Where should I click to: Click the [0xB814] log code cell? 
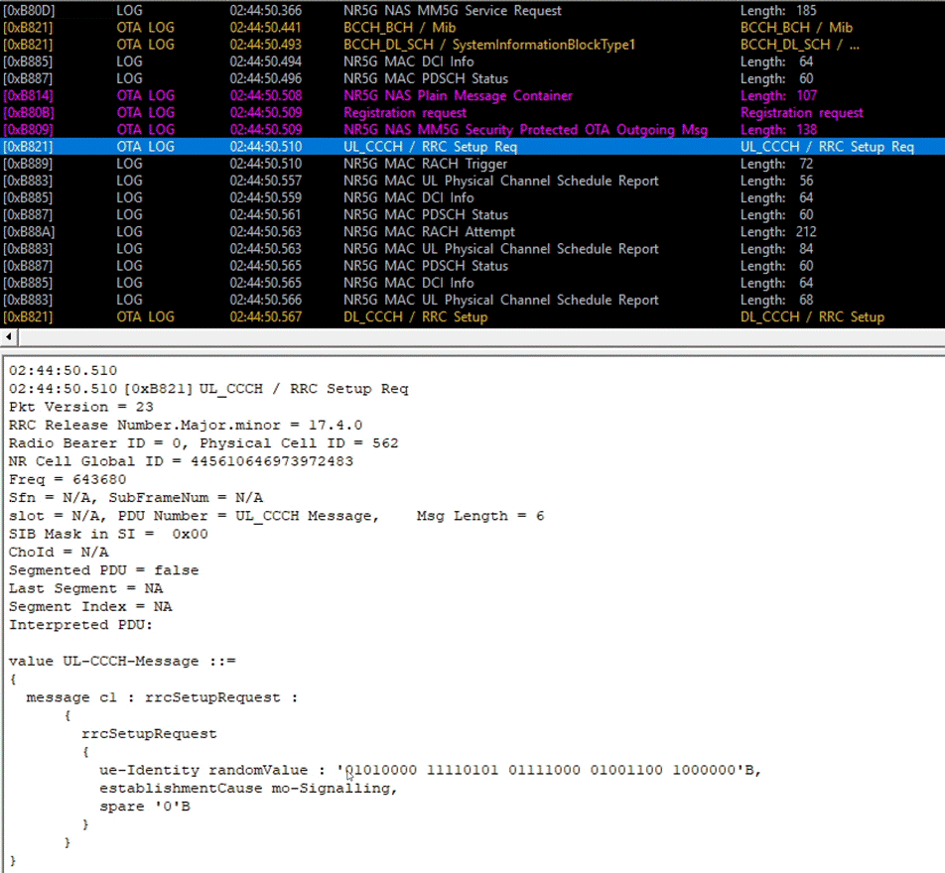click(x=28, y=95)
